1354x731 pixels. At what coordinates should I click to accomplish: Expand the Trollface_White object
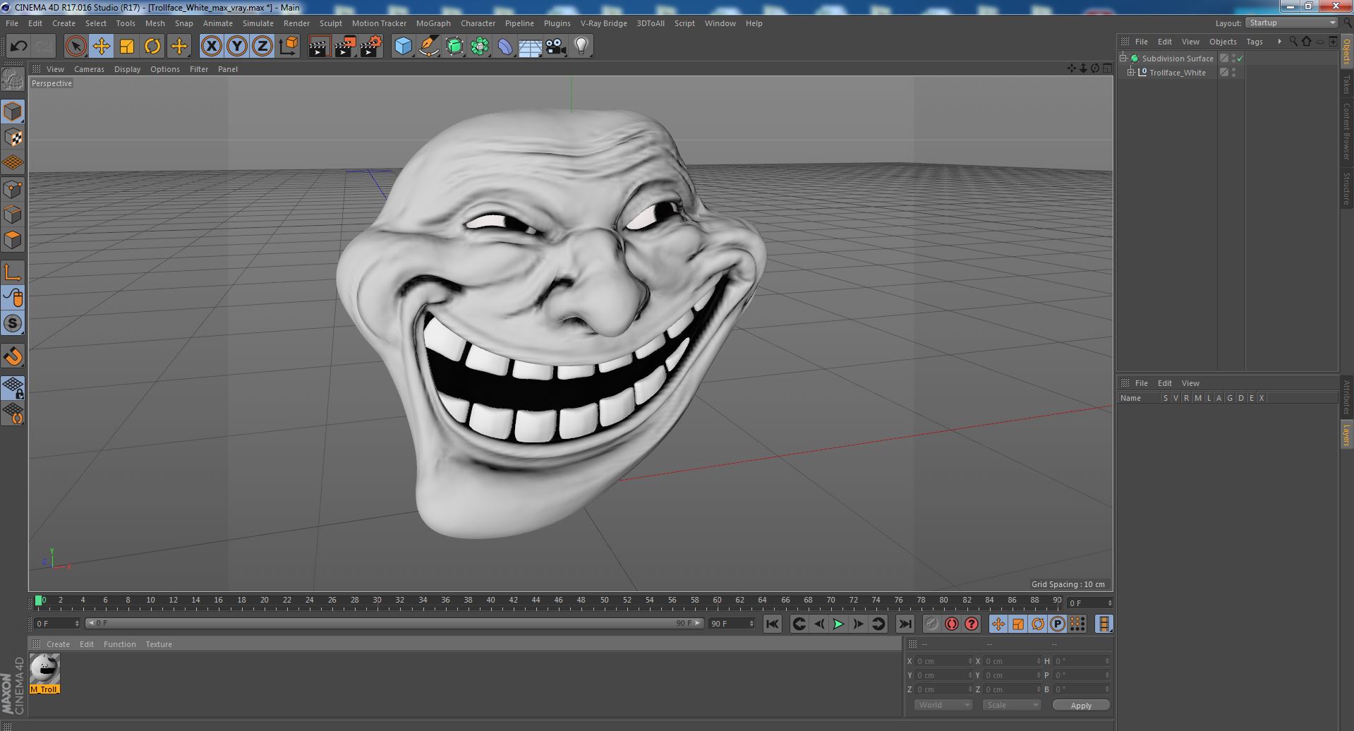click(1131, 73)
